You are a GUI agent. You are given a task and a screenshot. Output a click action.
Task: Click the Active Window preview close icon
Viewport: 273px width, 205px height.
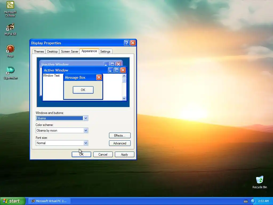123,70
